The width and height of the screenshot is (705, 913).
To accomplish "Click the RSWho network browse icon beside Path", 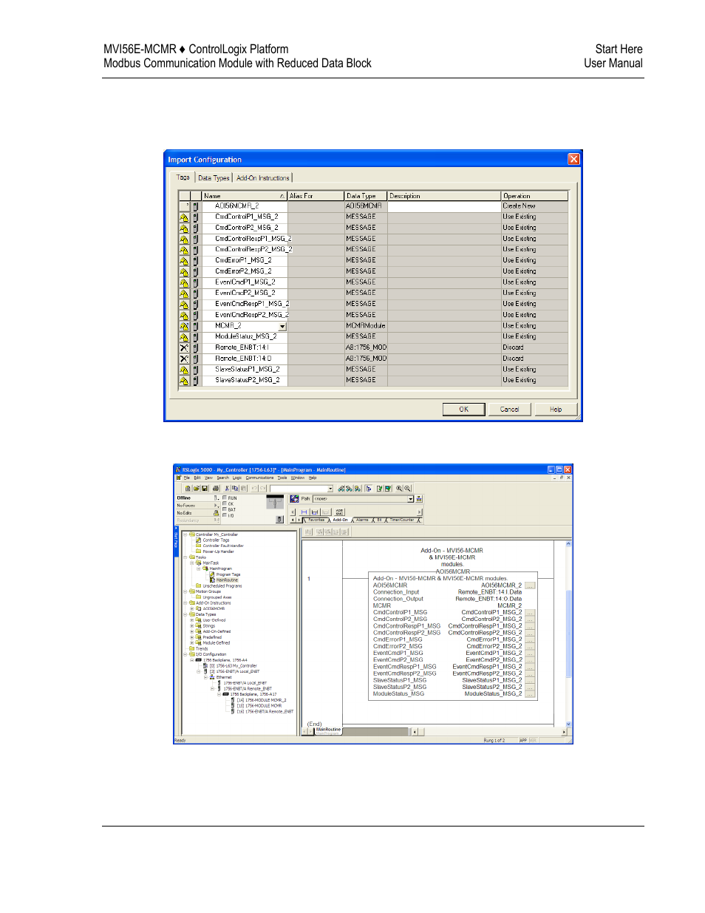I will pos(419,499).
